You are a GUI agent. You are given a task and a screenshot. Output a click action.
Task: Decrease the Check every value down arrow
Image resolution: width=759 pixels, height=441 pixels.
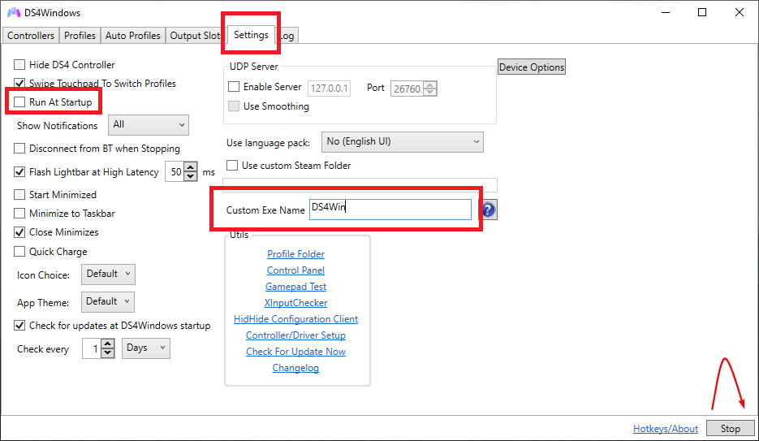point(108,353)
